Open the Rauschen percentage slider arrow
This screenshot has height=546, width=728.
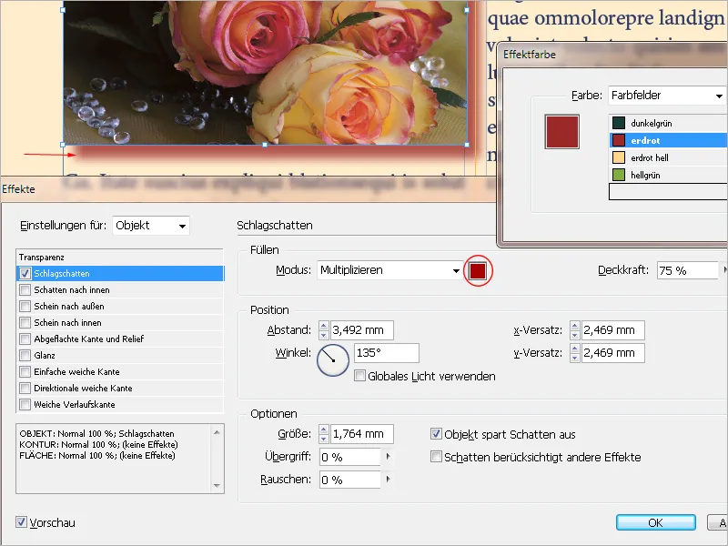tap(389, 480)
